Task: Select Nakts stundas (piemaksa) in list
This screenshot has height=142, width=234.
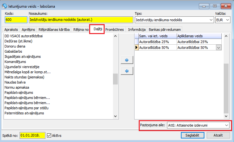Action: [24, 77]
